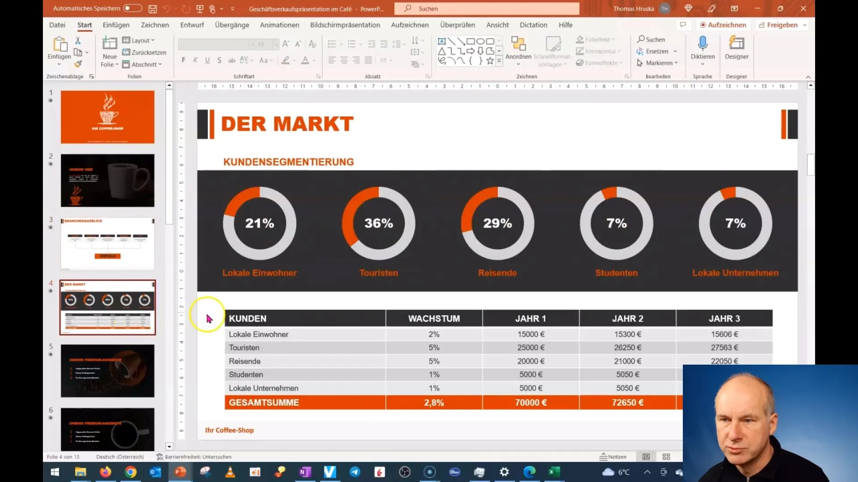Open the Designer pane button
The width and height of the screenshot is (858, 482).
pos(736,48)
